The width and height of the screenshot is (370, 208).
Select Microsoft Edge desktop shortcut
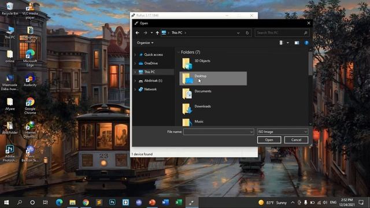click(x=30, y=58)
